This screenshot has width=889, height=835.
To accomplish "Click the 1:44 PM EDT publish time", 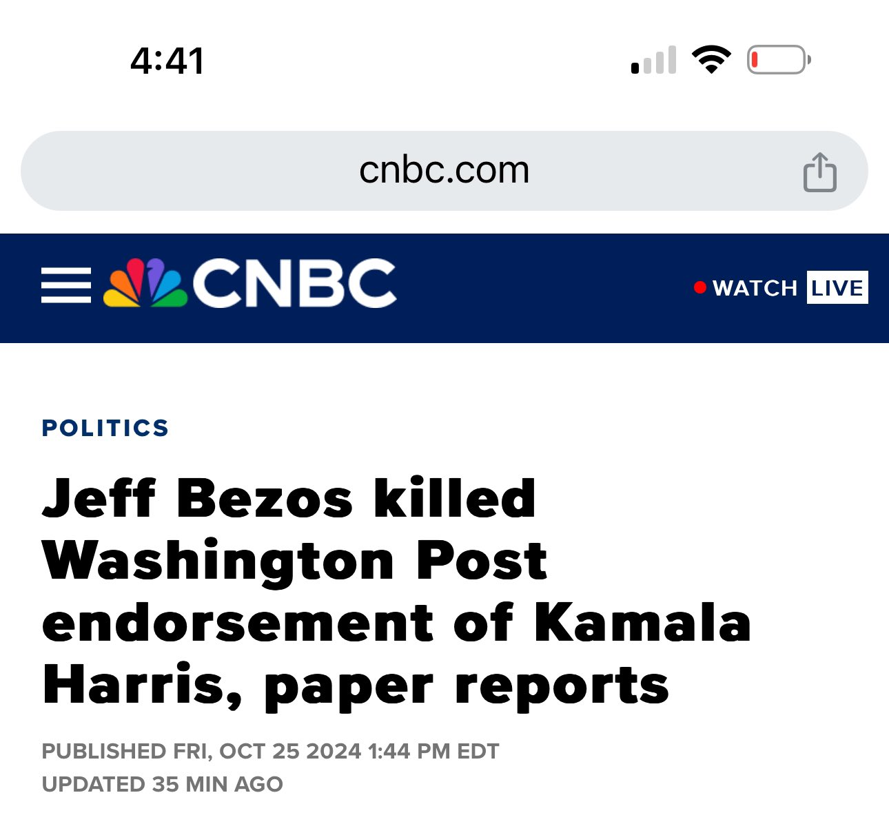I will (x=433, y=751).
